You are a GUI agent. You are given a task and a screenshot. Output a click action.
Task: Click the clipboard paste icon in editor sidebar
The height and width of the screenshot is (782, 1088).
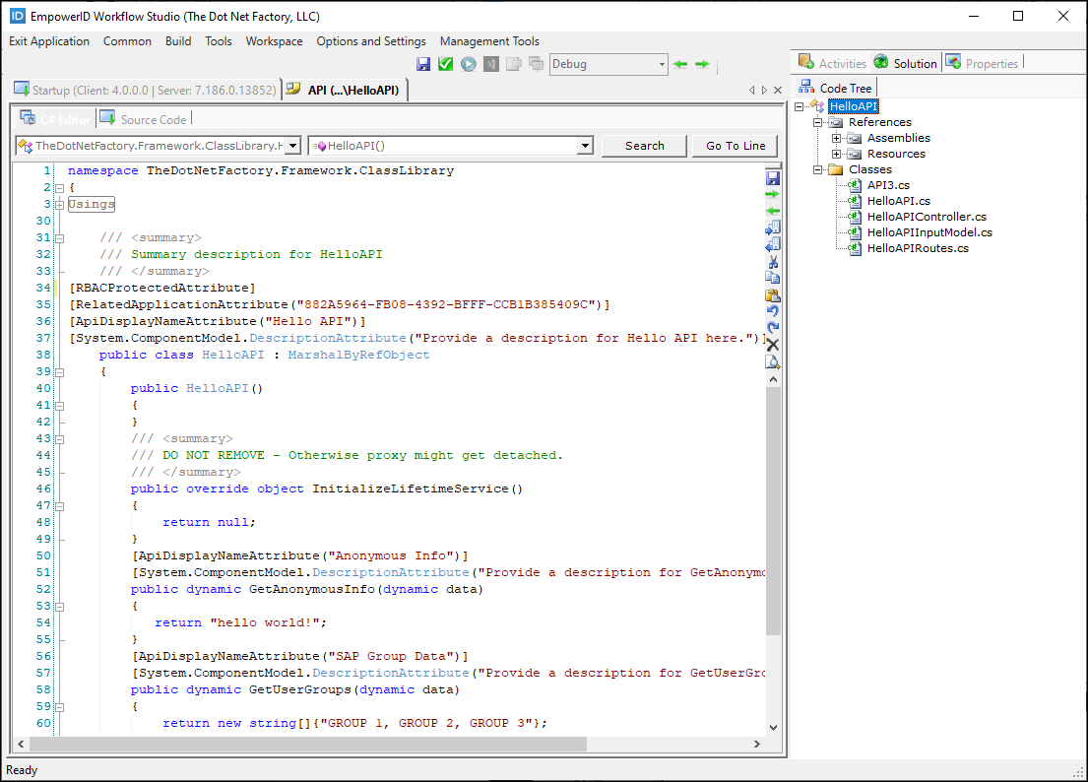pyautogui.click(x=773, y=294)
